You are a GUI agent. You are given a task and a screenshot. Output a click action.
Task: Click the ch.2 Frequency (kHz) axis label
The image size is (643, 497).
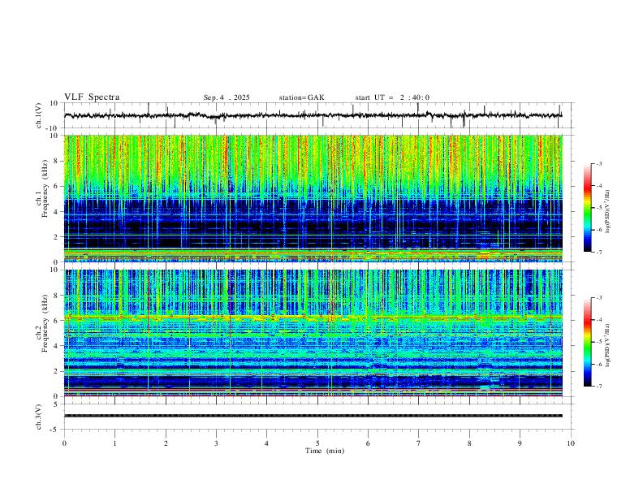pos(43,323)
